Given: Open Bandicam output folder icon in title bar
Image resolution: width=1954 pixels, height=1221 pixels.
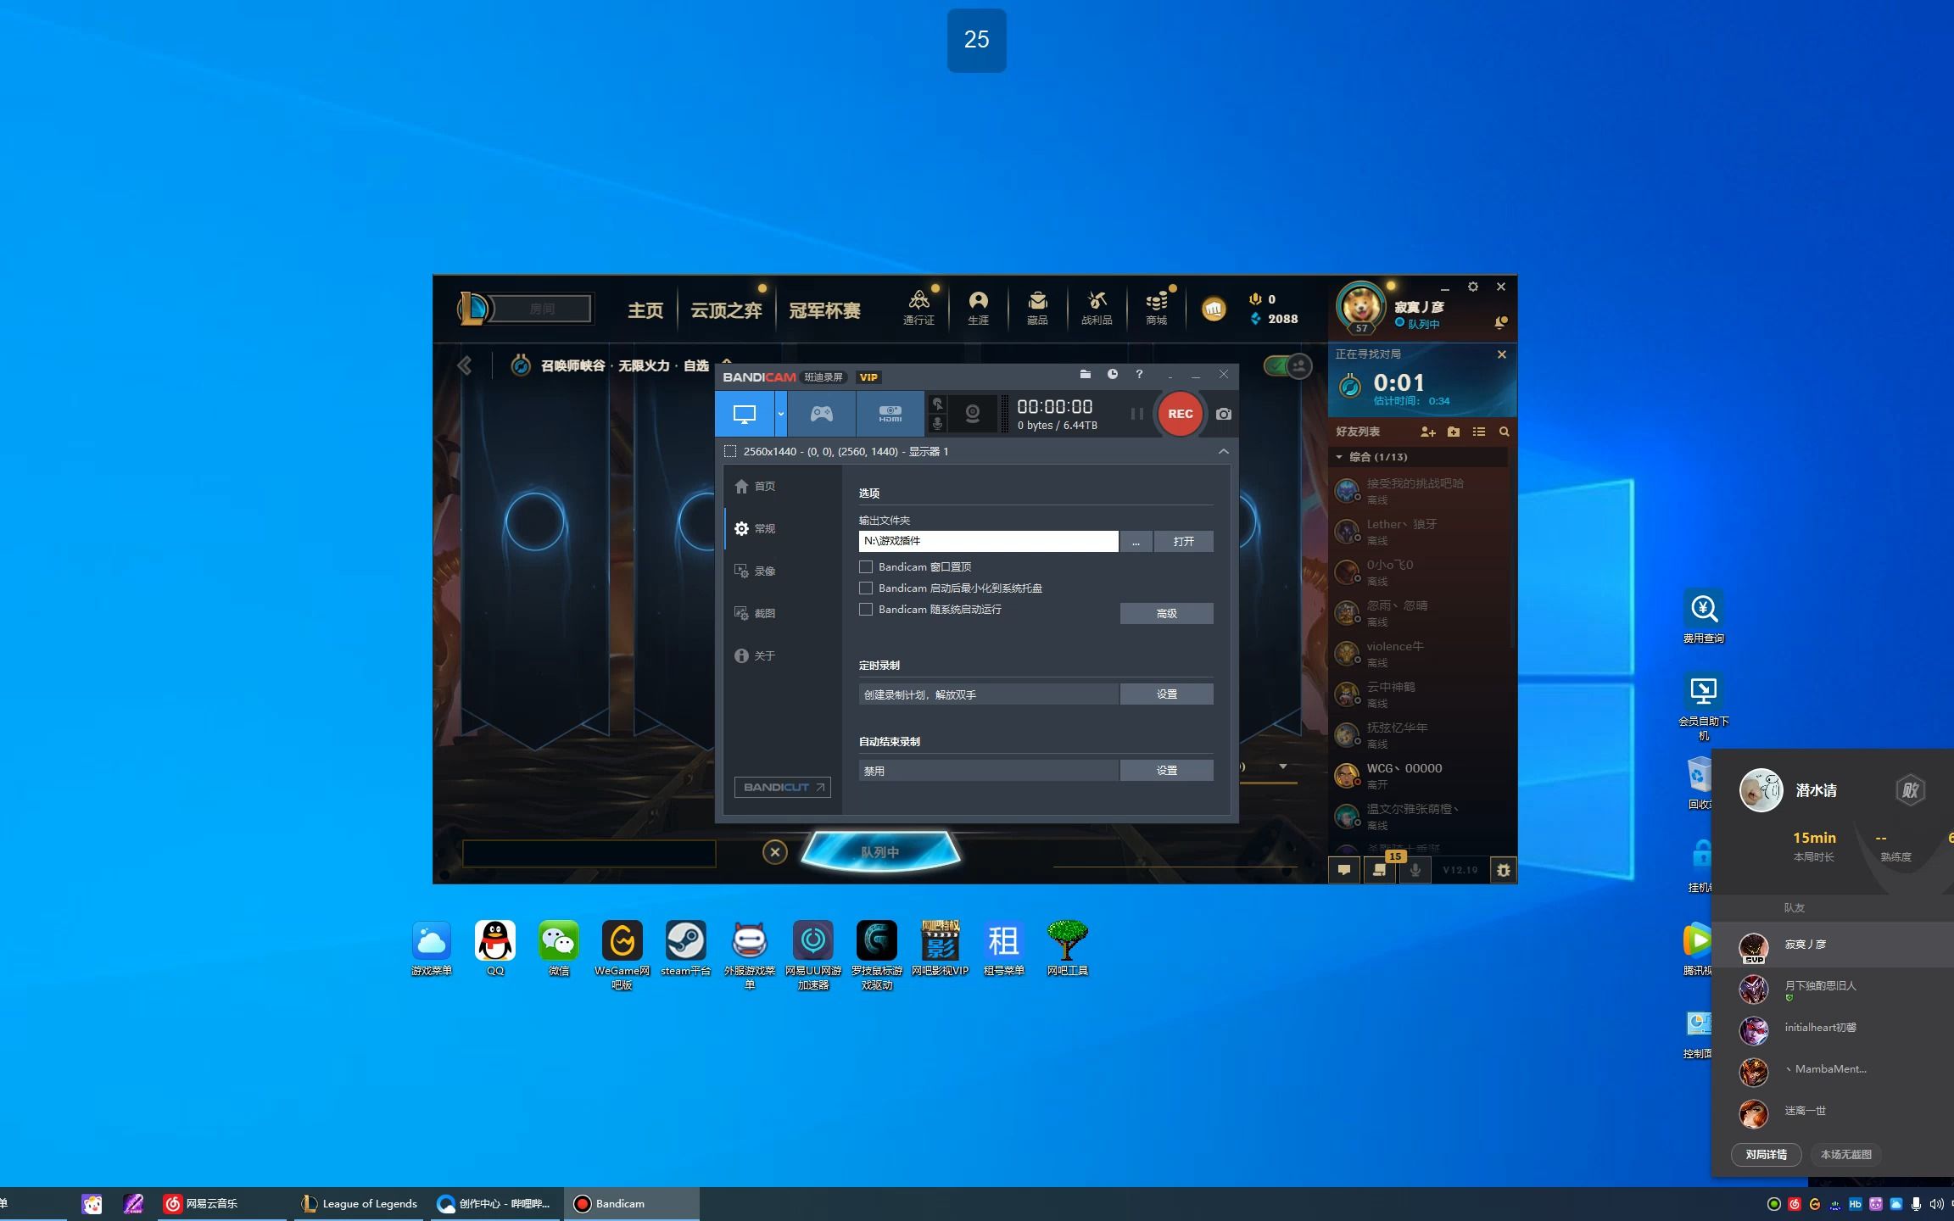Looking at the screenshot, I should [1085, 374].
